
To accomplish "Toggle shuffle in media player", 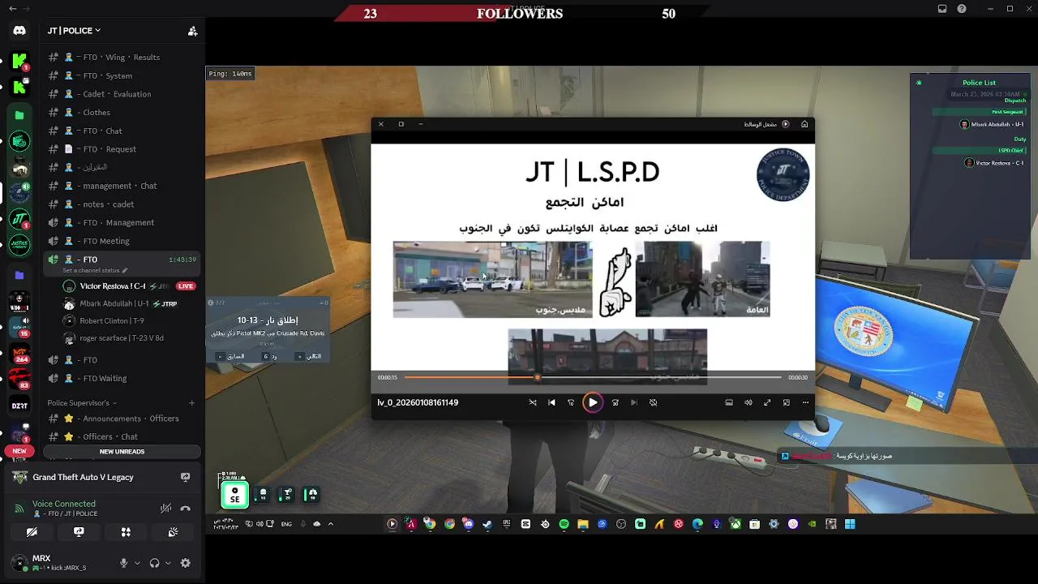I will click(x=533, y=402).
